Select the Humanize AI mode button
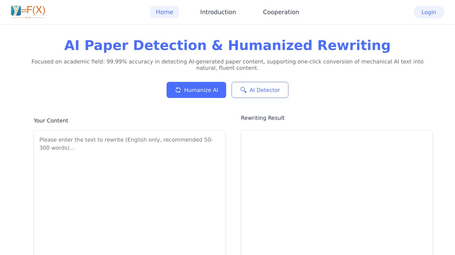The width and height of the screenshot is (455, 255). tap(196, 90)
